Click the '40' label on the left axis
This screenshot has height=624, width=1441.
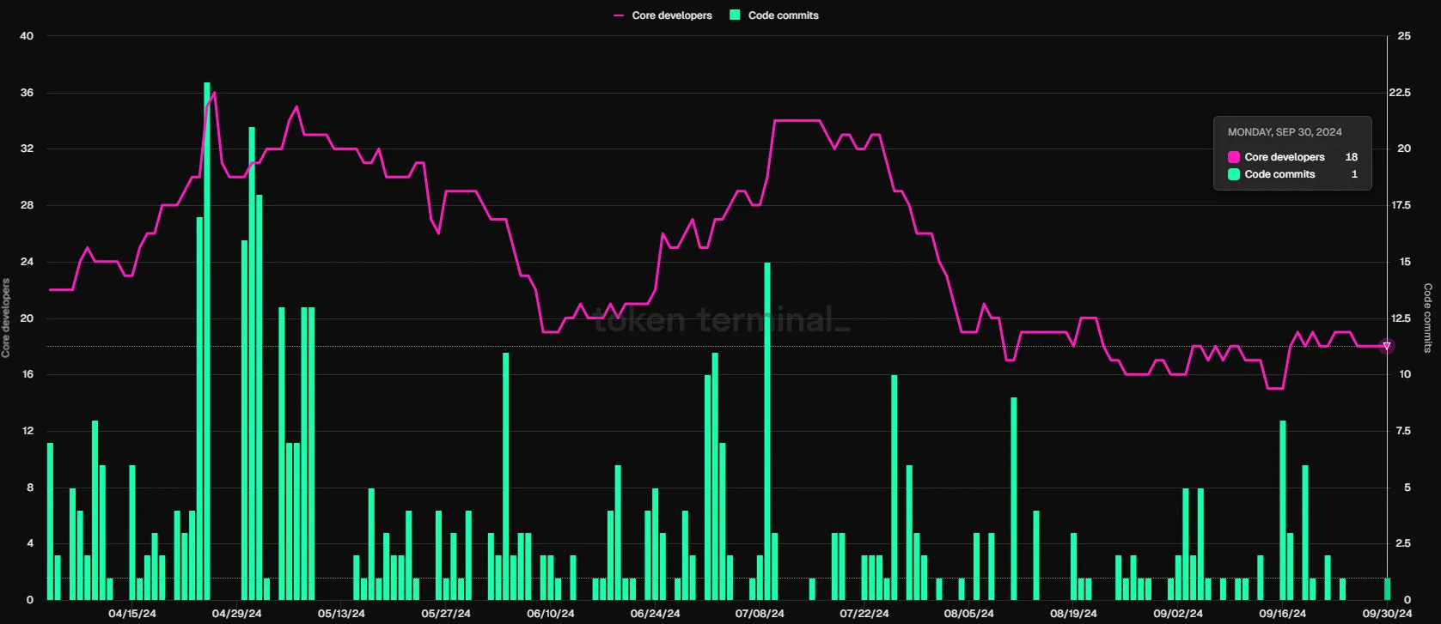point(27,36)
